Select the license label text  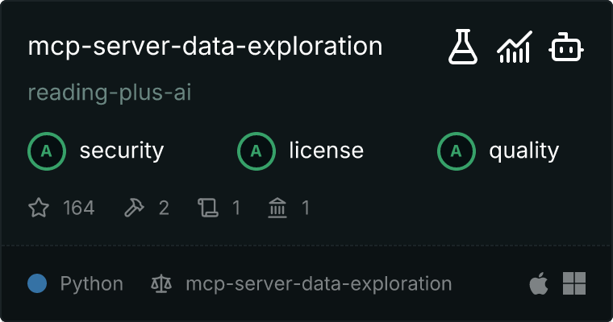tap(326, 151)
